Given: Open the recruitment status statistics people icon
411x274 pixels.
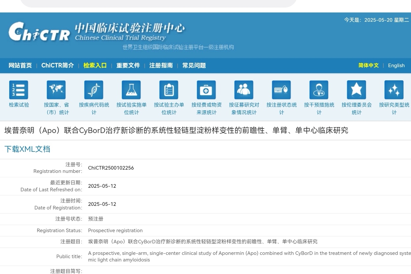Looking at the screenshot, I should [x=244, y=90].
